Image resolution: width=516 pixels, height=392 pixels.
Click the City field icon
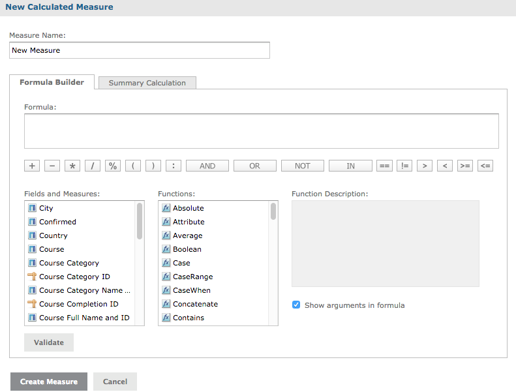coord(32,208)
